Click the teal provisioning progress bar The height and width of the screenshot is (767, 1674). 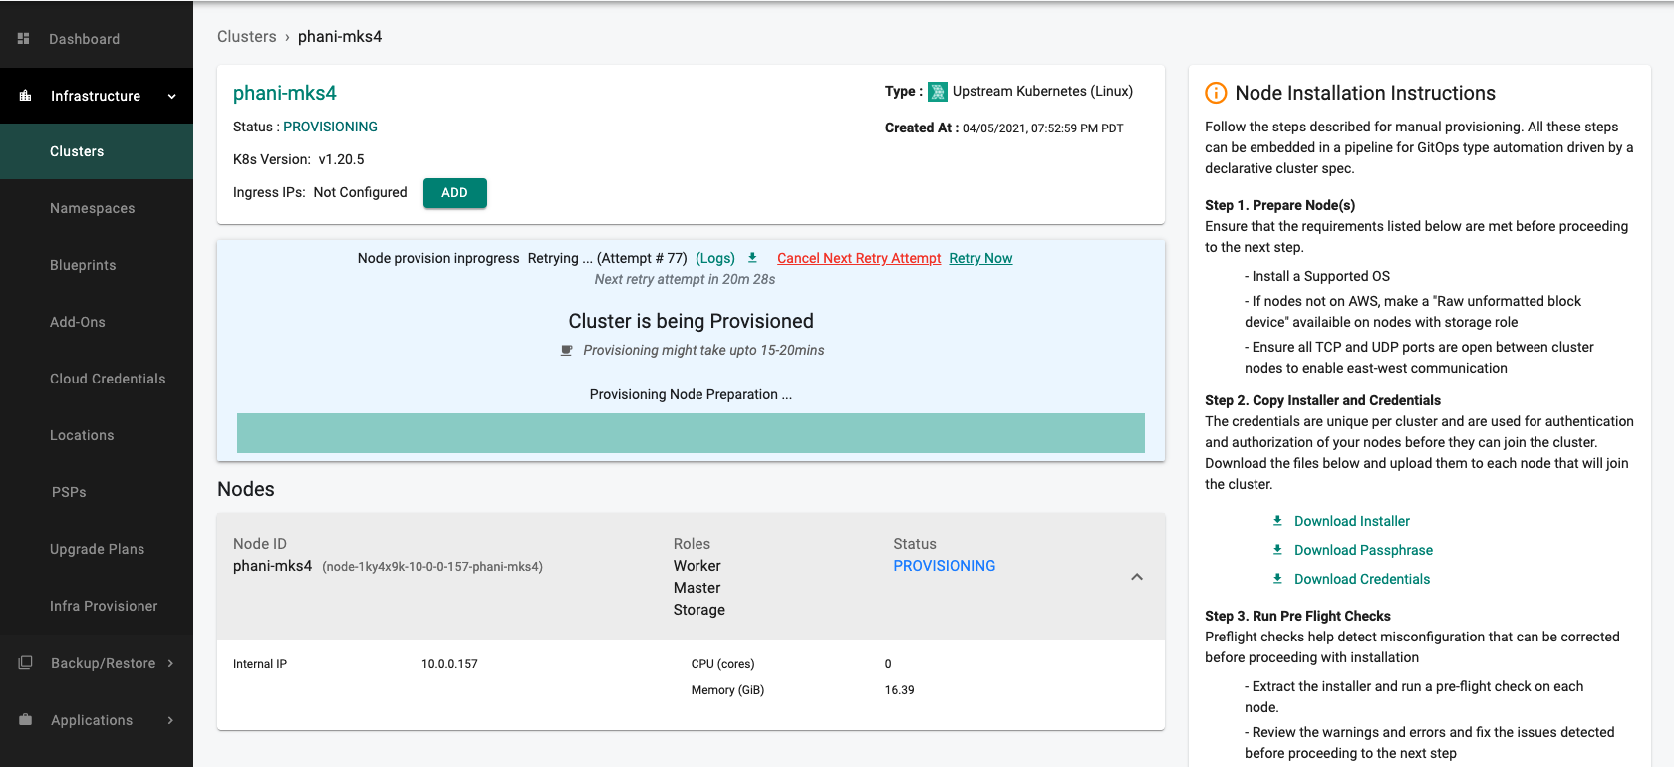[x=691, y=433]
